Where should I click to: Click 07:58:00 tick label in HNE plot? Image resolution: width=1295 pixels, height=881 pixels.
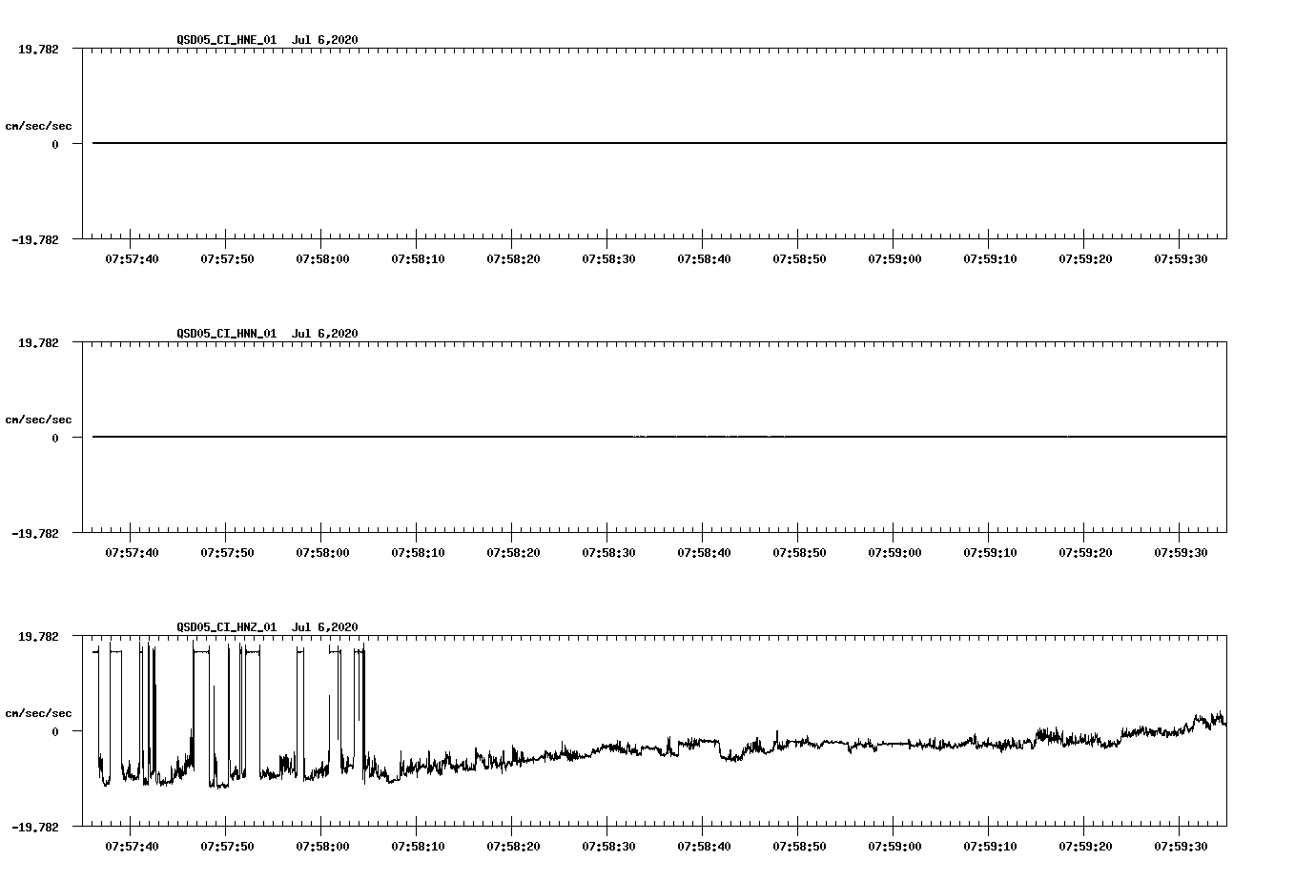322,258
